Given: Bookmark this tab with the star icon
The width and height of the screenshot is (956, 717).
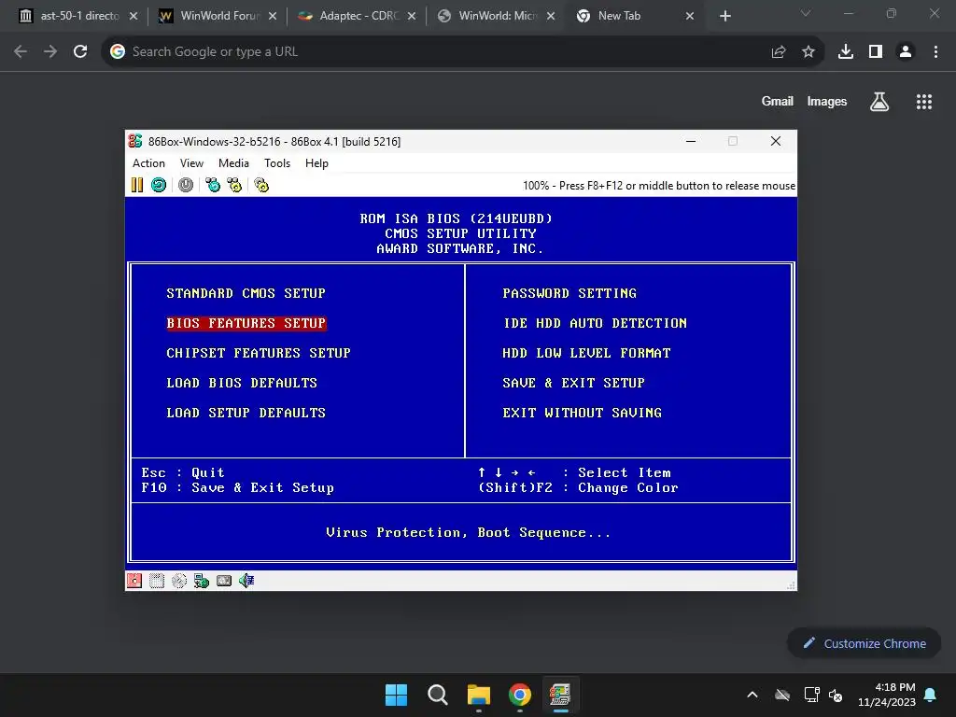Looking at the screenshot, I should pos(808,52).
